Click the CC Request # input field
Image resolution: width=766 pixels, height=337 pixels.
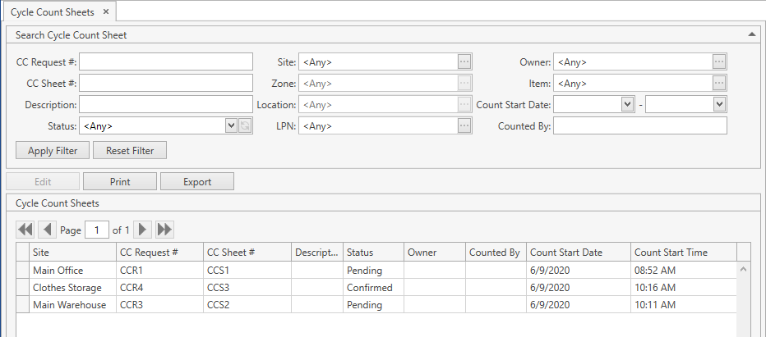click(x=166, y=62)
